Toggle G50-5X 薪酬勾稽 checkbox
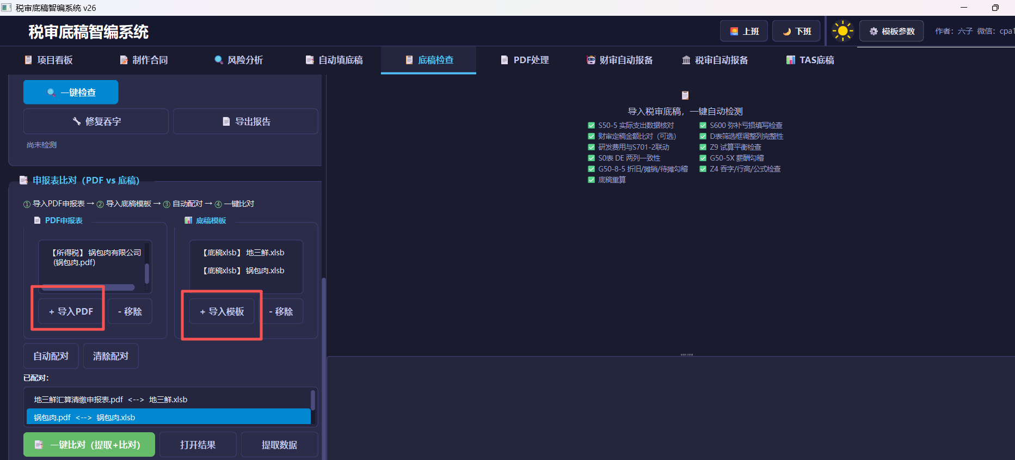This screenshot has height=460, width=1015. coord(703,158)
